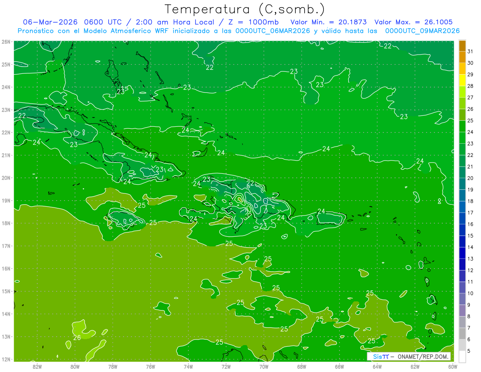
Task: Click the "22N" latitude axis label
Action: pyautogui.click(x=6, y=132)
